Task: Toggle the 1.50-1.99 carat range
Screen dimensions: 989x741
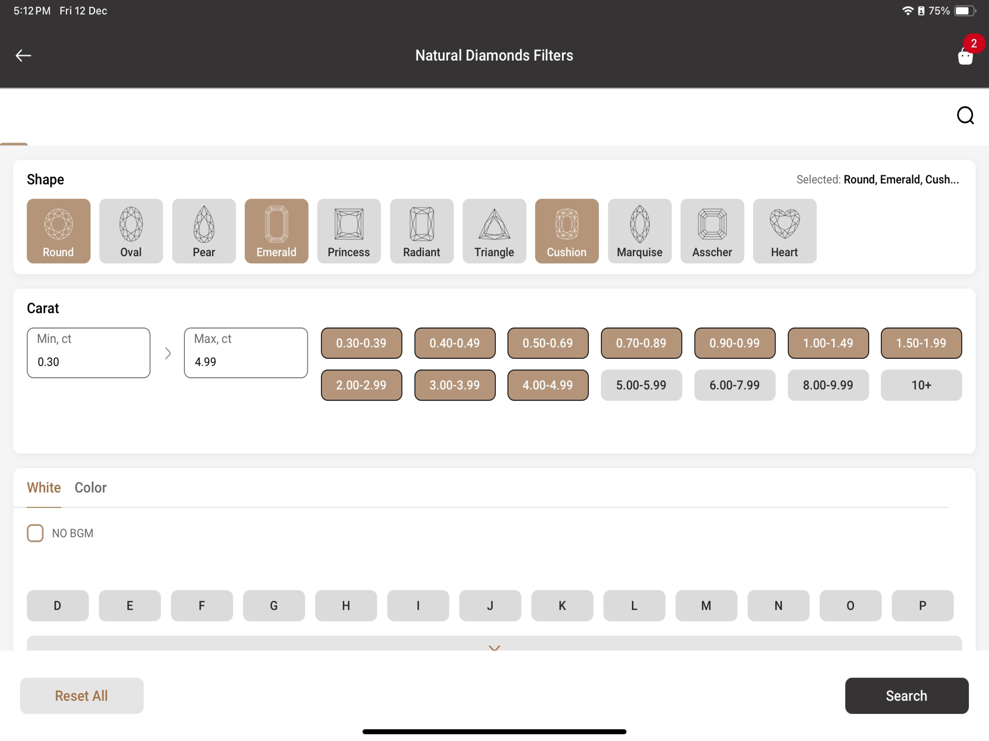Action: (x=921, y=343)
